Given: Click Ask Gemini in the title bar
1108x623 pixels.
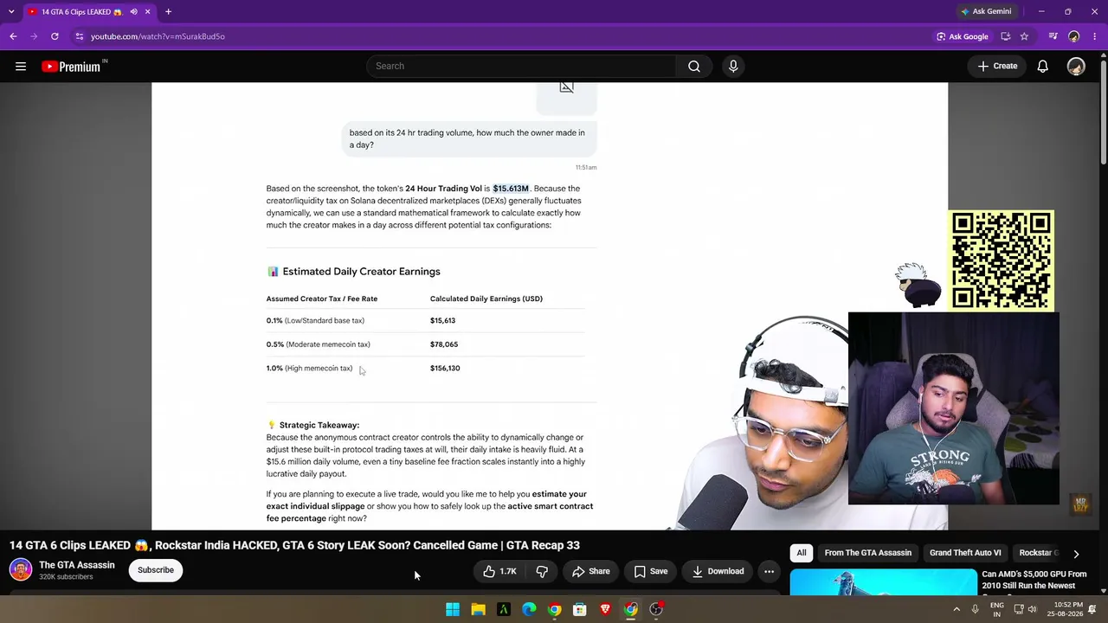Looking at the screenshot, I should [985, 11].
